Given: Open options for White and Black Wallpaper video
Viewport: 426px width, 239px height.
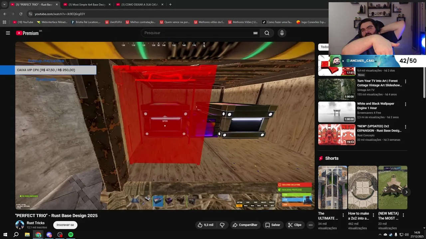Looking at the screenshot, I should [405, 104].
